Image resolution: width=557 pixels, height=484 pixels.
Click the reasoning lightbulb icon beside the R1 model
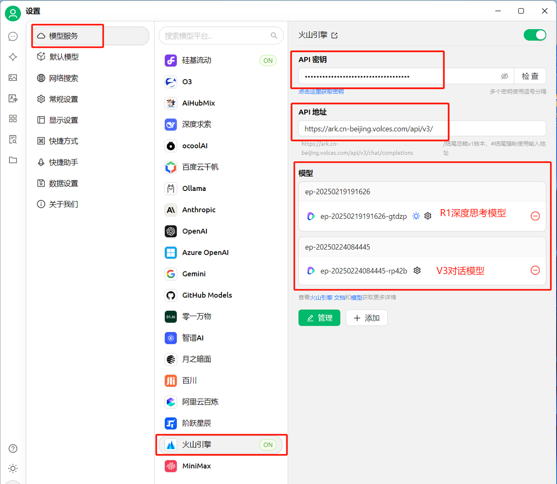coord(416,216)
